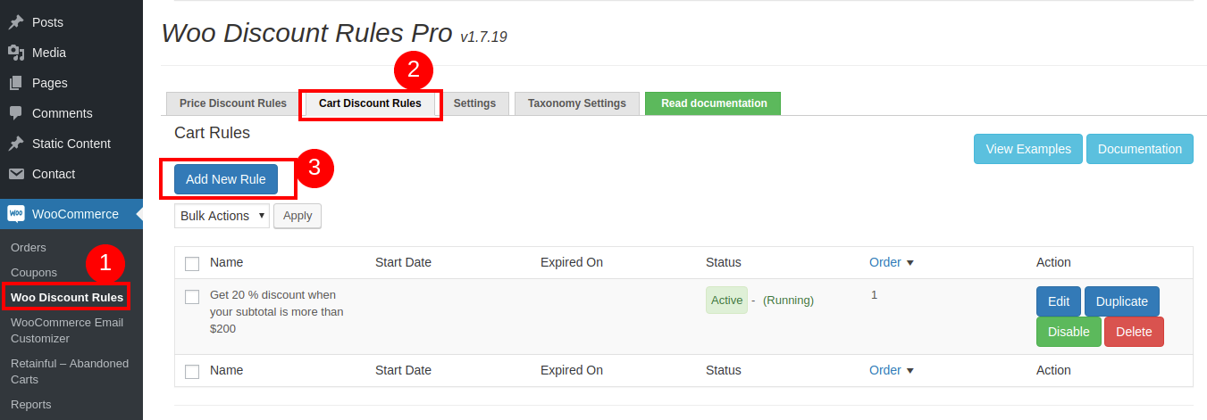Click the Posts pushpin icon
This screenshot has width=1207, height=420.
16,22
